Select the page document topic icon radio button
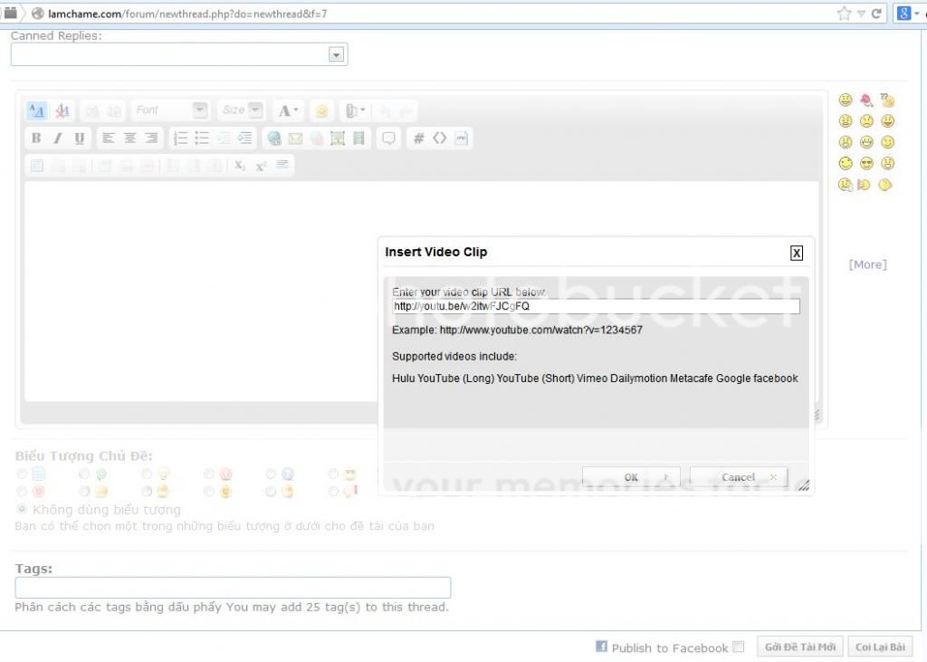 [22, 474]
